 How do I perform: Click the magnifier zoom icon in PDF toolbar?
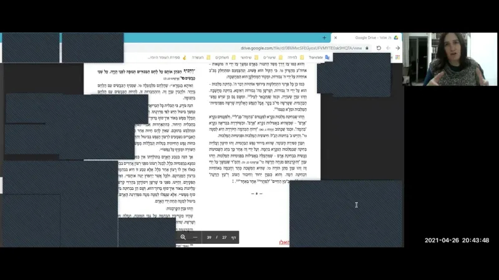(x=183, y=237)
